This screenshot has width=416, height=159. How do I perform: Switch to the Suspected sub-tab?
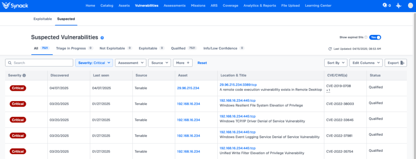pyautogui.click(x=66, y=19)
